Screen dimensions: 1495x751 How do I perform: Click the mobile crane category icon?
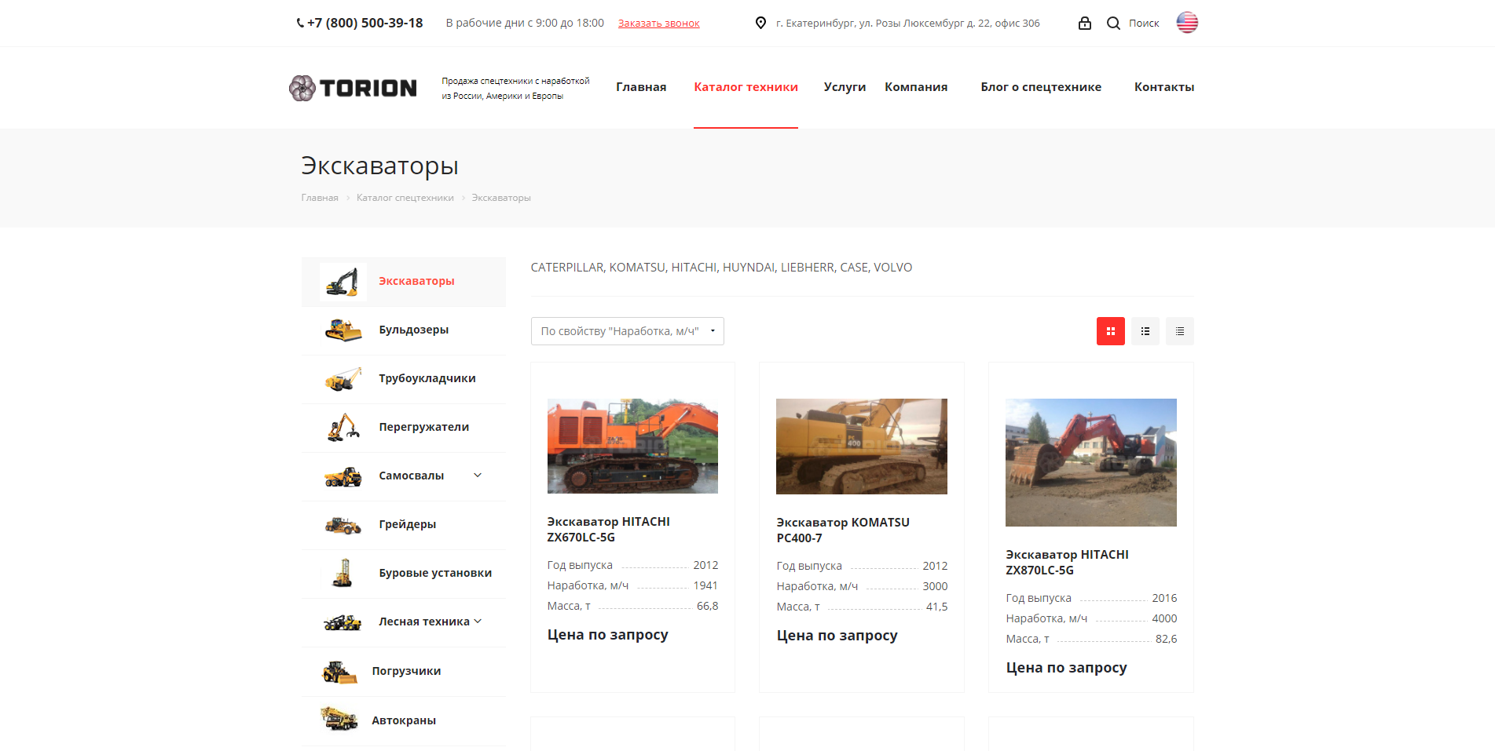coord(339,719)
